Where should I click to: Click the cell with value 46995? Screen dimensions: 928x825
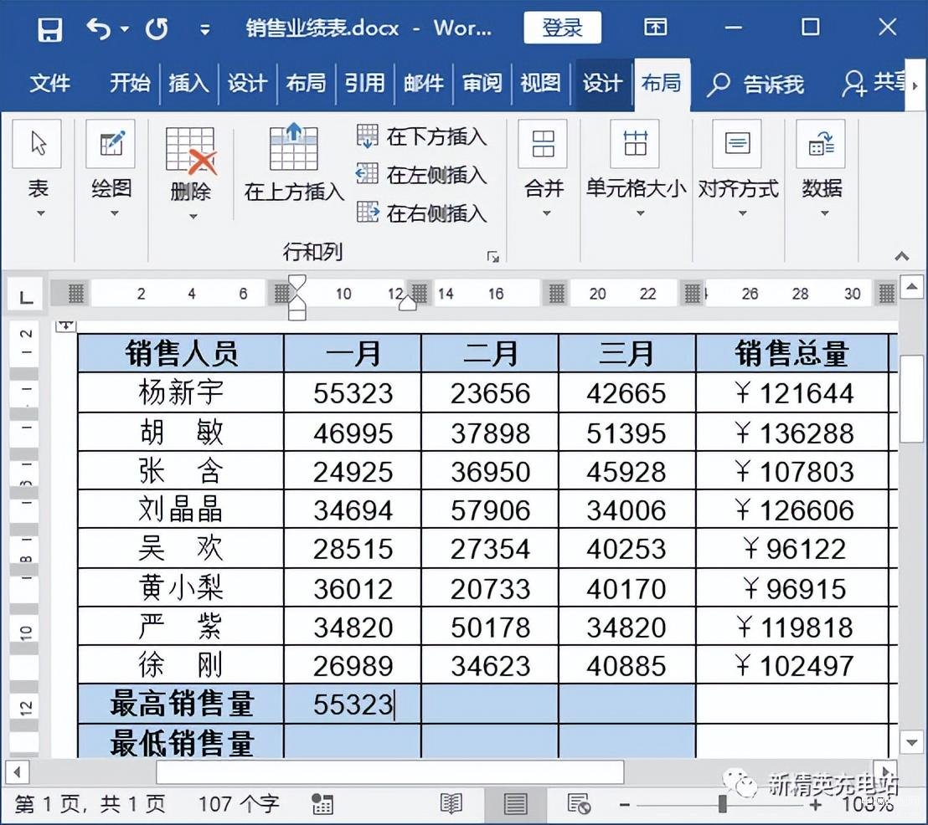(353, 433)
